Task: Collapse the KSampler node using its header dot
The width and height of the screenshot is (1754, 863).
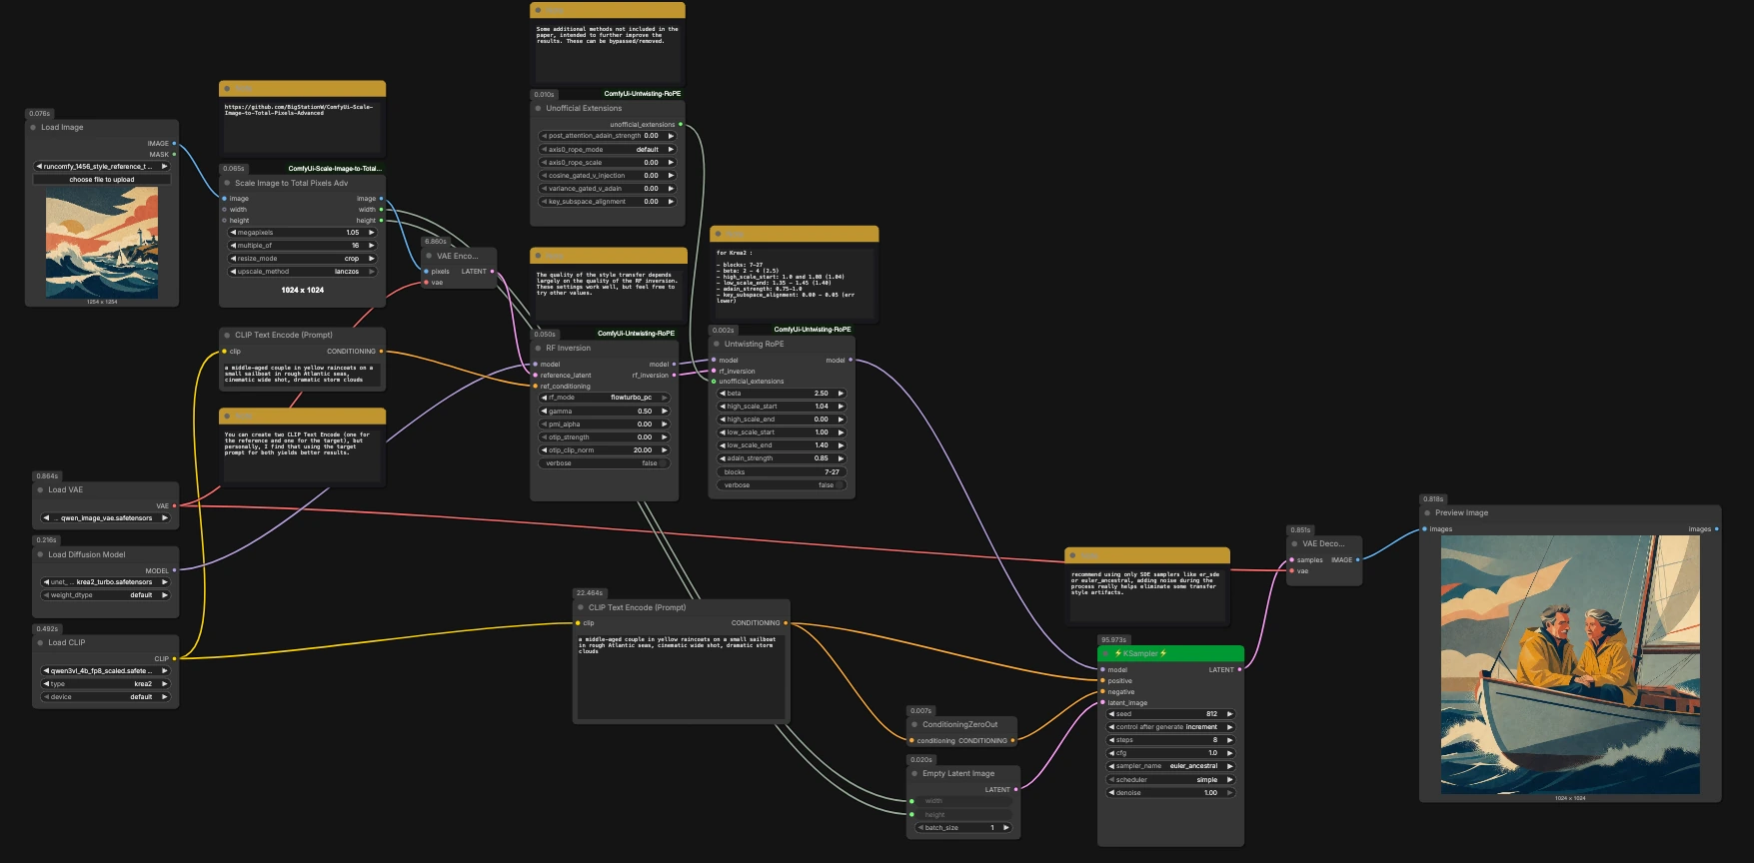Action: 1106,653
